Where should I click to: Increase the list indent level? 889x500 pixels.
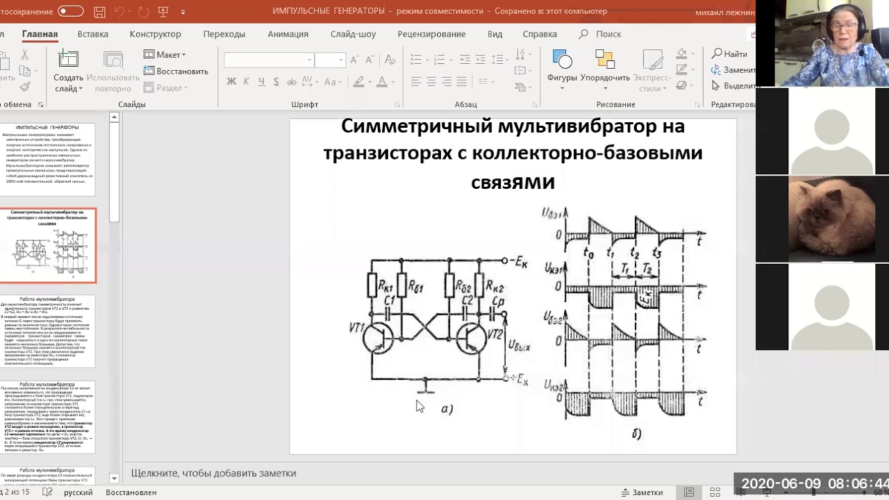480,60
